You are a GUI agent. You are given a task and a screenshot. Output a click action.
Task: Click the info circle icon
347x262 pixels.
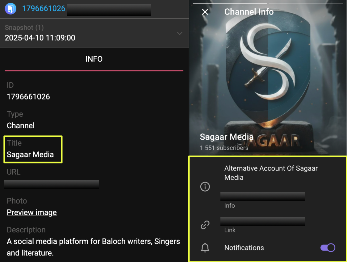(205, 187)
